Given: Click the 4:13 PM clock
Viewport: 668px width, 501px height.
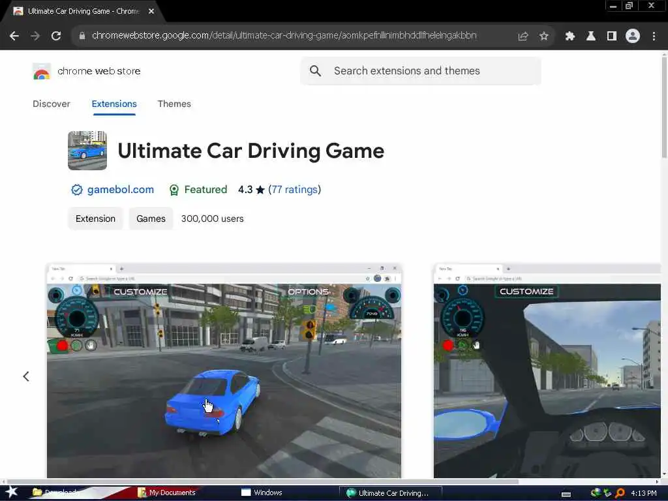Looking at the screenshot, I should (643, 493).
